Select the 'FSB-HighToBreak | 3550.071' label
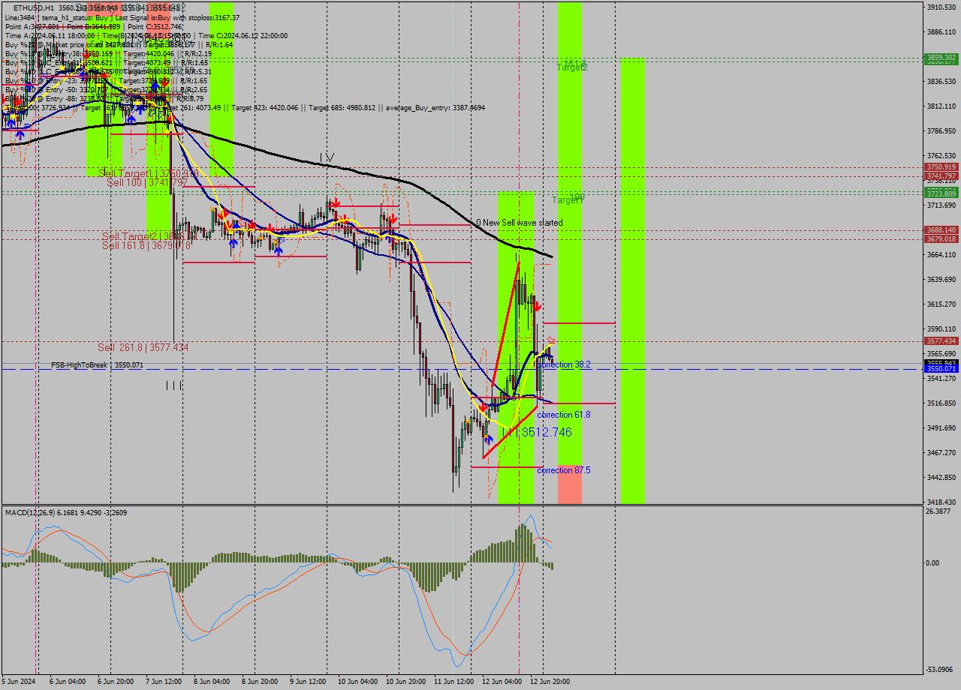Screen dimensions: 961x690 click(x=97, y=364)
